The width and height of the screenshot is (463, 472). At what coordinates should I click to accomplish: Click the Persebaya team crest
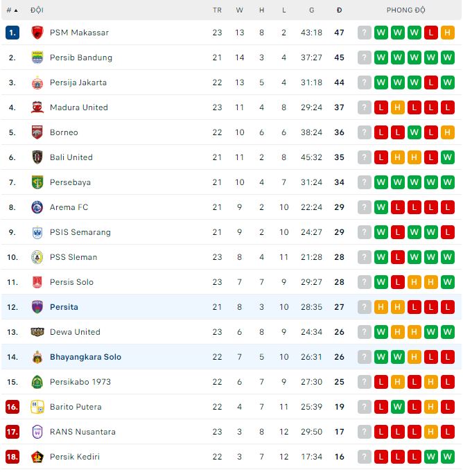[x=37, y=182]
